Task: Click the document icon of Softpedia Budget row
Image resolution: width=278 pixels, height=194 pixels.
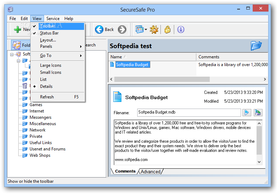Action: click(x=112, y=64)
